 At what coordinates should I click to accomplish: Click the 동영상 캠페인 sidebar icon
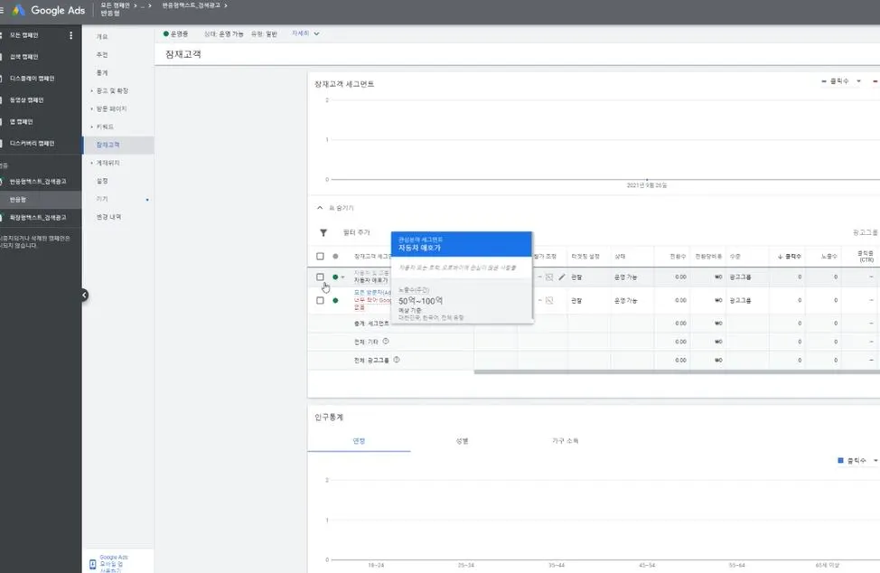pyautogui.click(x=2, y=100)
